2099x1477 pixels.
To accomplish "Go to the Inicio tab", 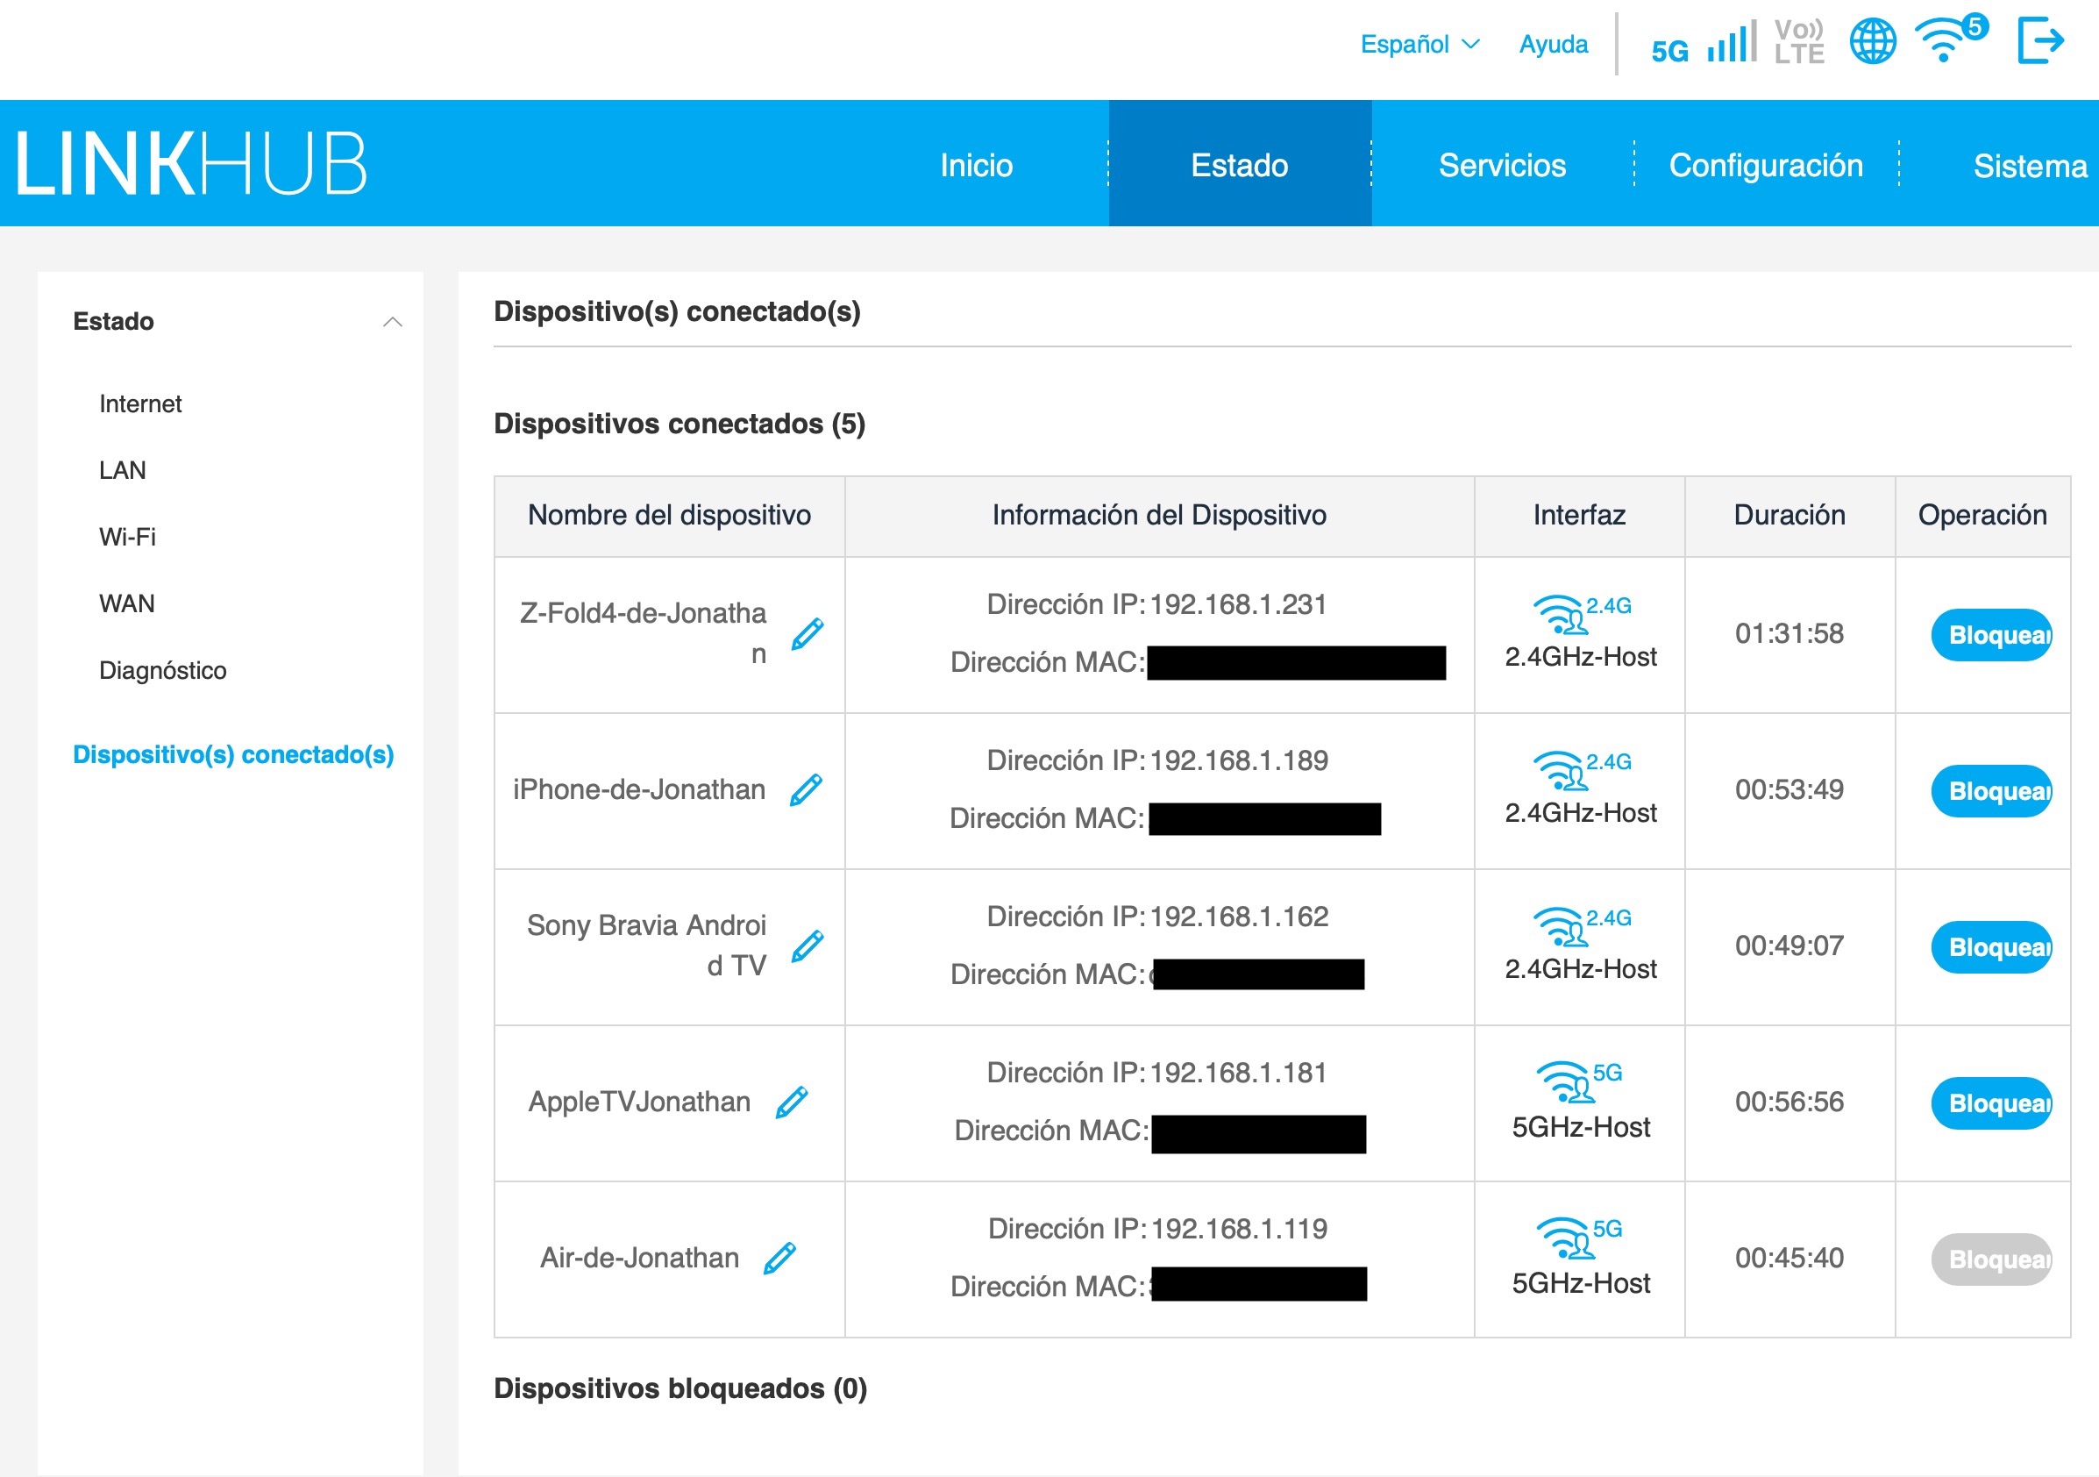I will [x=976, y=166].
